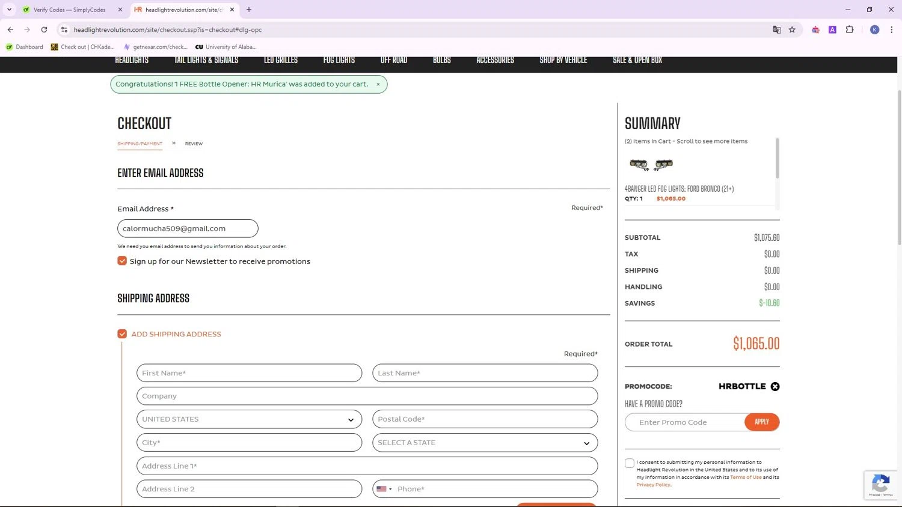Open the site information icon in address bar
Image resolution: width=902 pixels, height=507 pixels.
[x=64, y=29]
